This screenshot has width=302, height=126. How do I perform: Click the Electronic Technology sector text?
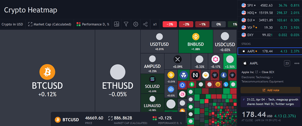[x=256, y=77]
